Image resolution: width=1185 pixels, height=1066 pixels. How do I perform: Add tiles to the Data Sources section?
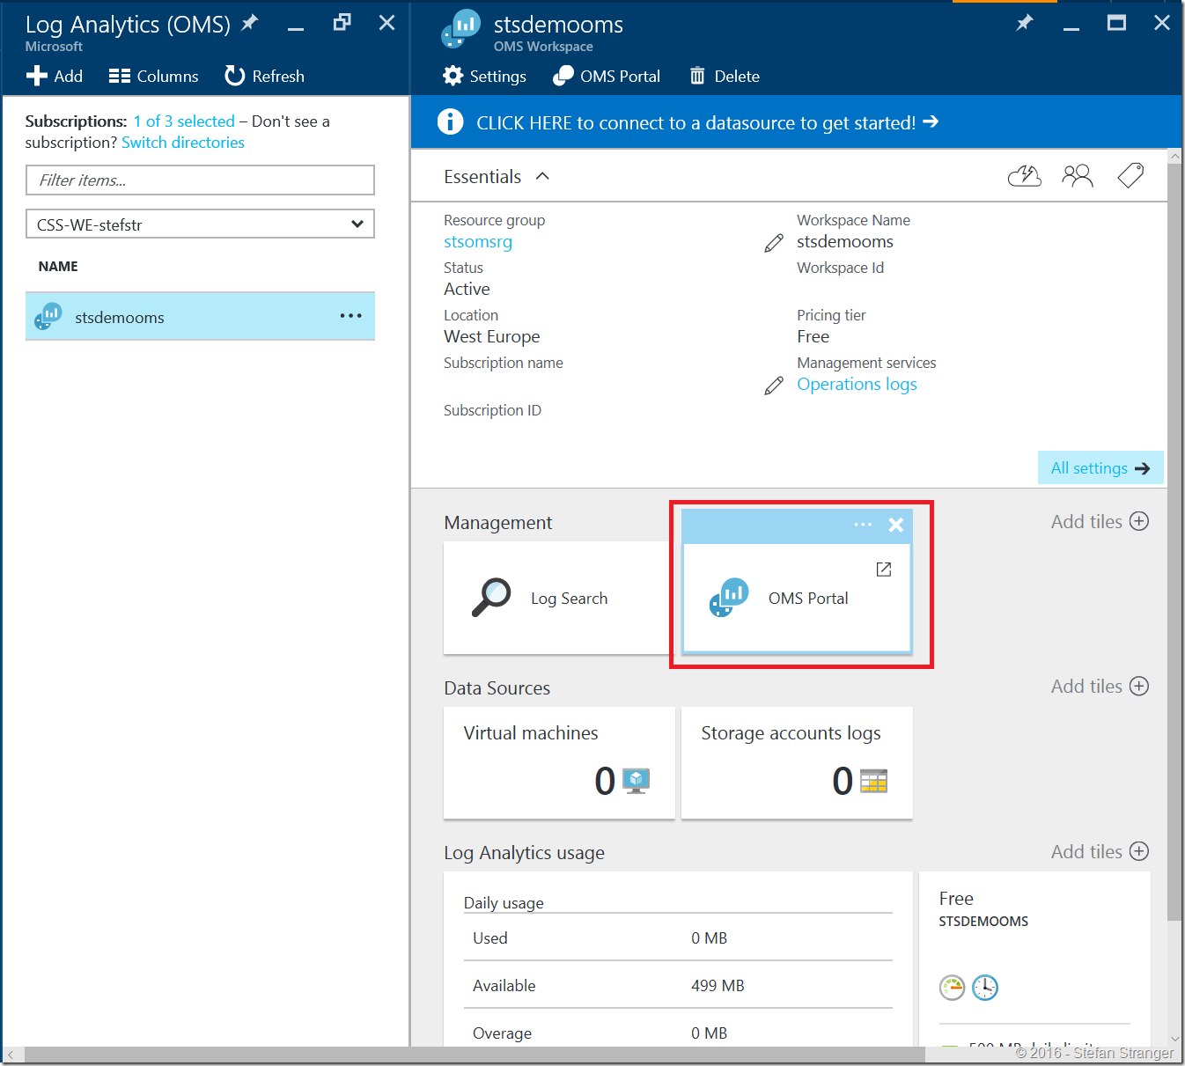(1100, 686)
